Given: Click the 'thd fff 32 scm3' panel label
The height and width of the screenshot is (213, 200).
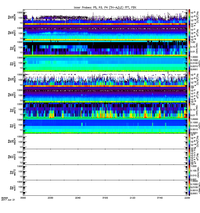Looking at the screenshot, I should (x=12, y=95).
